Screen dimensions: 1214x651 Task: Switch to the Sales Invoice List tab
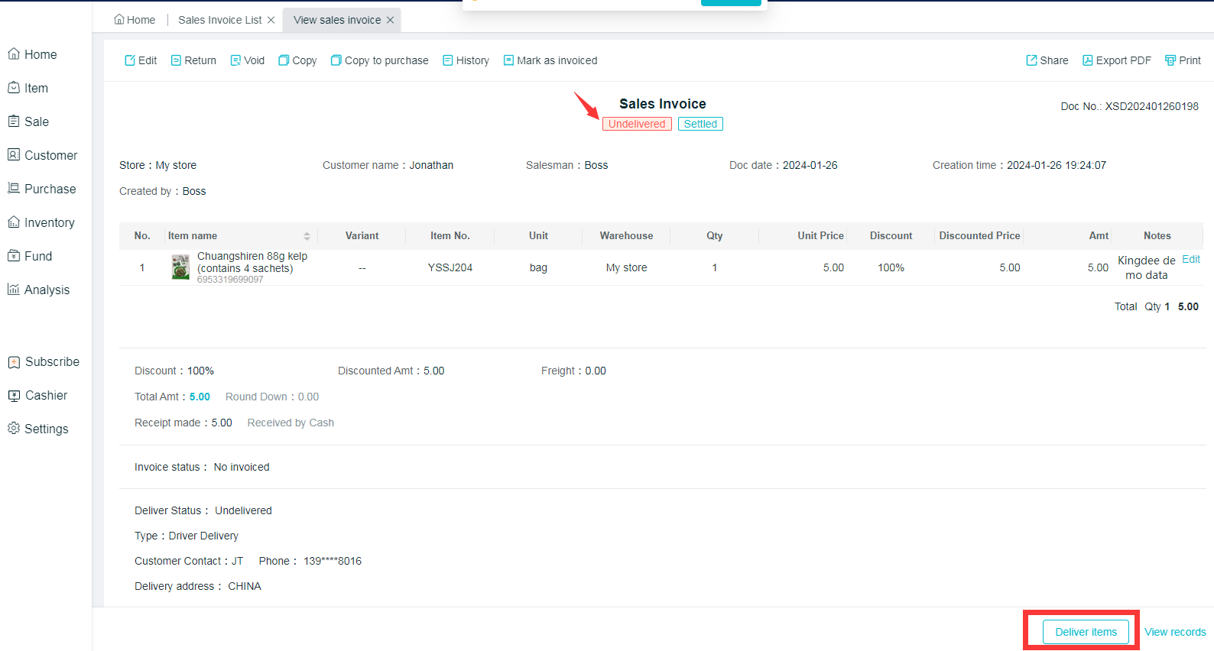[219, 20]
